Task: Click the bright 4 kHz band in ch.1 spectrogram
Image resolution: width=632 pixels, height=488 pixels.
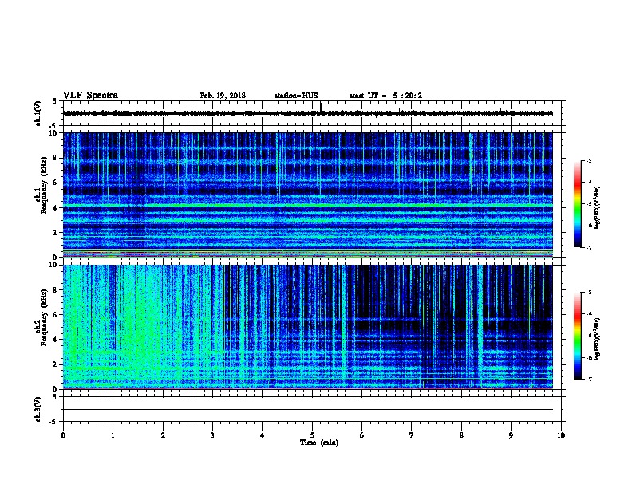Action: (x=308, y=206)
